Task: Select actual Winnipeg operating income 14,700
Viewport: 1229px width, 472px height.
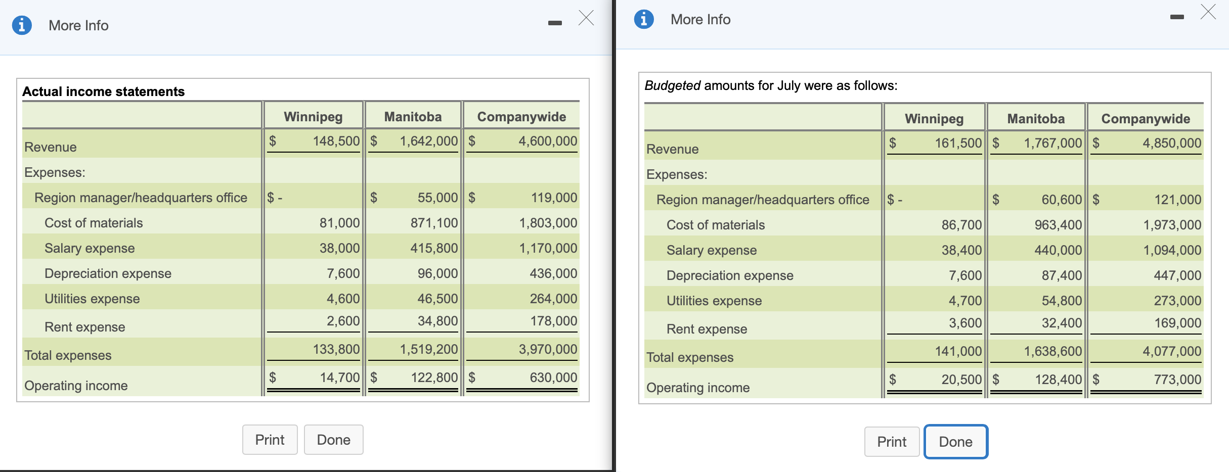Action: click(x=339, y=377)
